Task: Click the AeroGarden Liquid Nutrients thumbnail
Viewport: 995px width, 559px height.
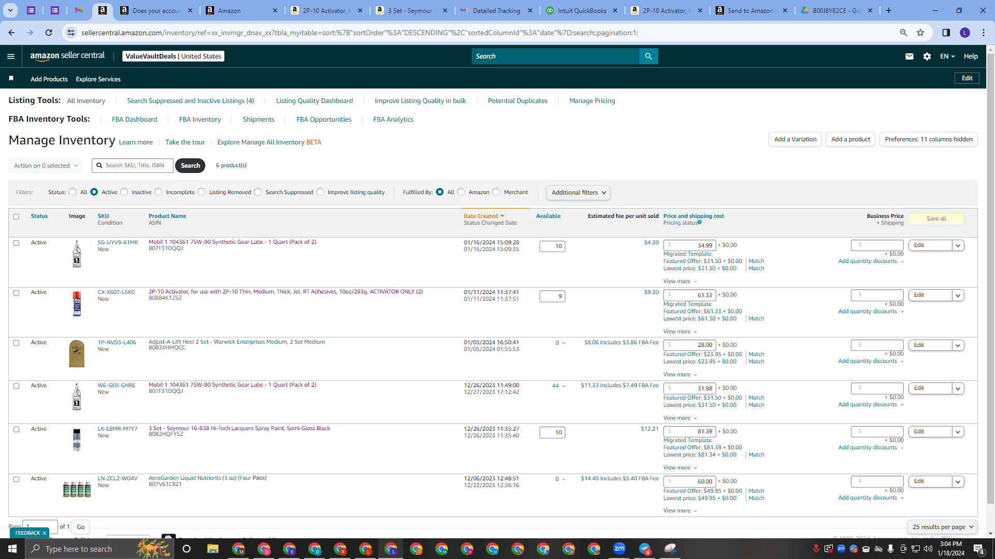Action: 77,489
